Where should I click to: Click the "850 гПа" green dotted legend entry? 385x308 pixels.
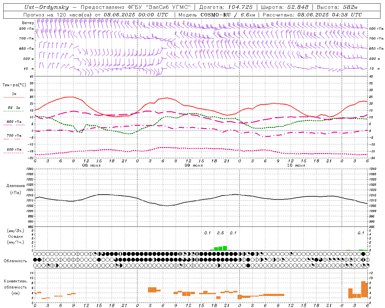point(14,122)
